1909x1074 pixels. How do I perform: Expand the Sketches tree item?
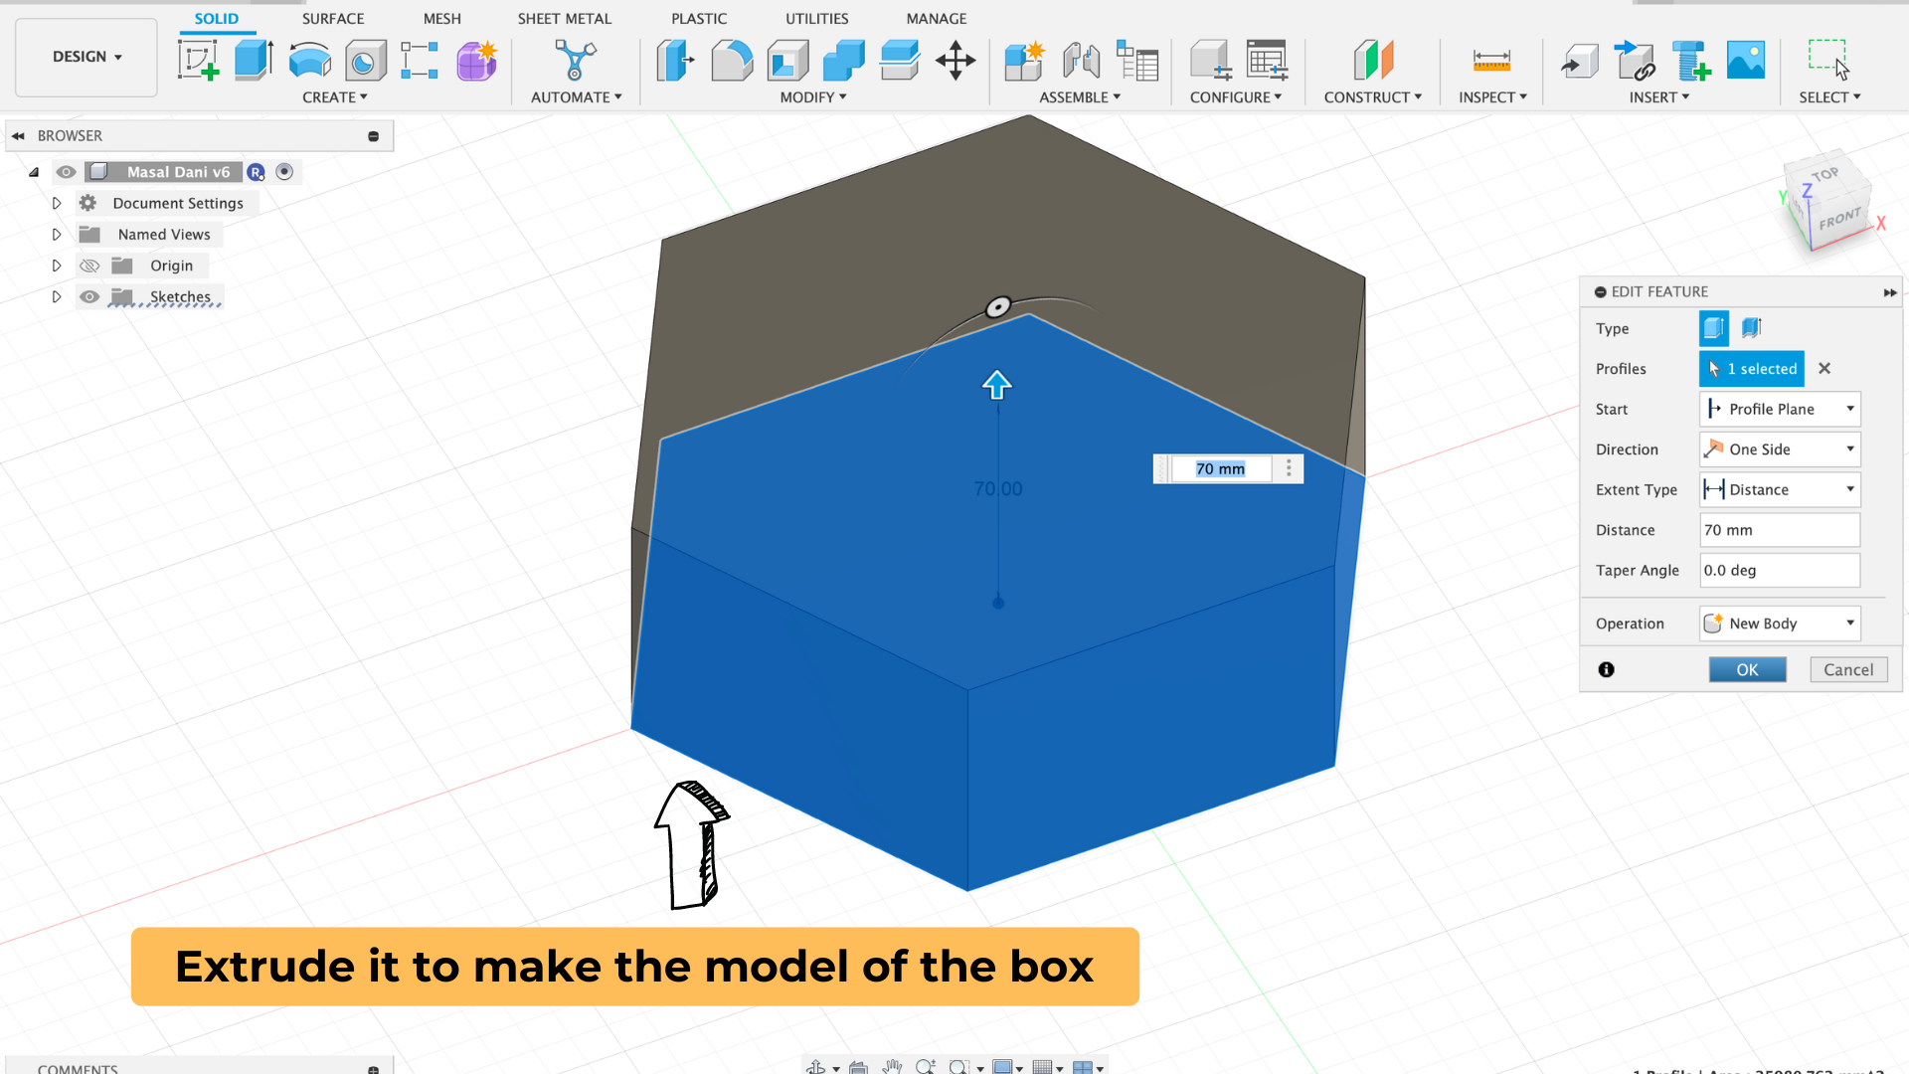55,296
